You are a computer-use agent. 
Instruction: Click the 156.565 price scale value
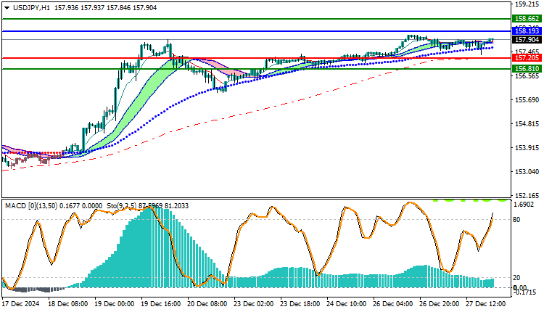527,76
